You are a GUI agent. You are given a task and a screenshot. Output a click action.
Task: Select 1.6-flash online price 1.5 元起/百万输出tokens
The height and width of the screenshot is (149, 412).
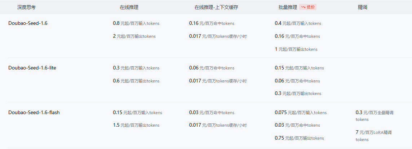coord(136,125)
